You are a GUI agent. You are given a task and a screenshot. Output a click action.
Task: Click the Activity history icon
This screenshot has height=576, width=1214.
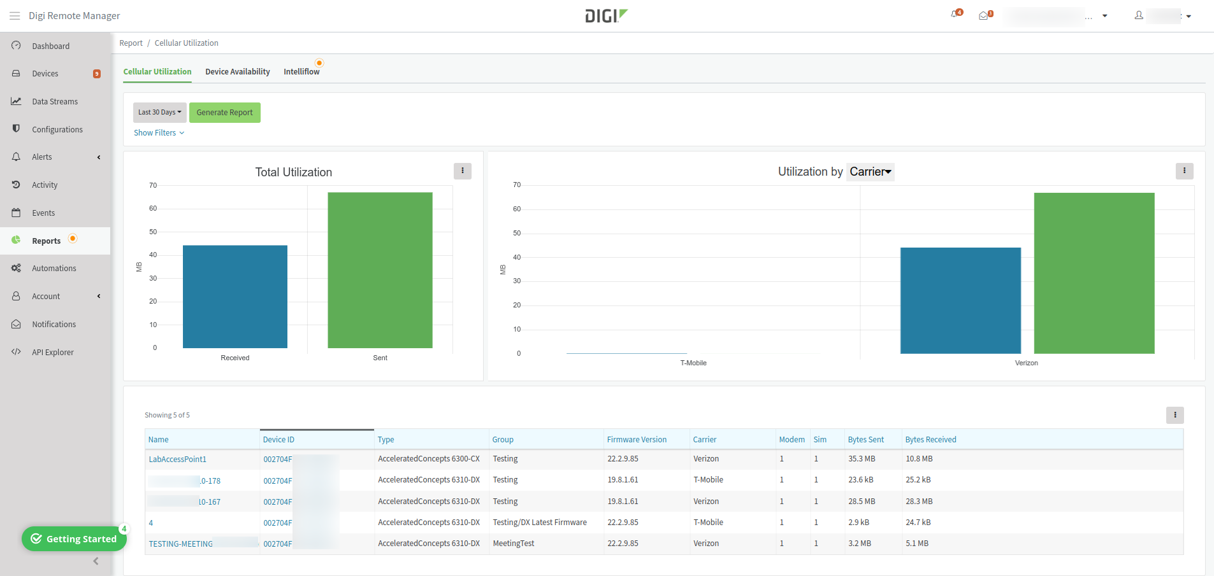point(16,185)
